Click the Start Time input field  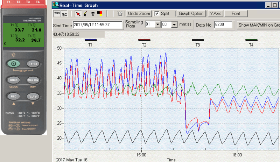[98, 25]
